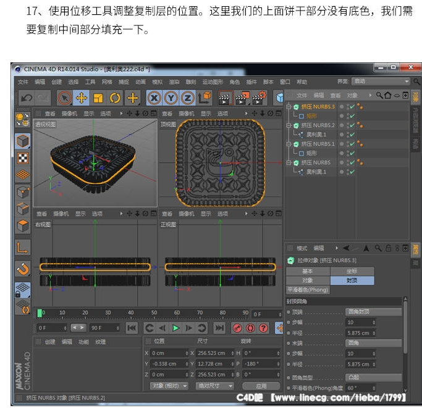Click the 应用 button
Screen dimensions: 422x408
click(261, 386)
